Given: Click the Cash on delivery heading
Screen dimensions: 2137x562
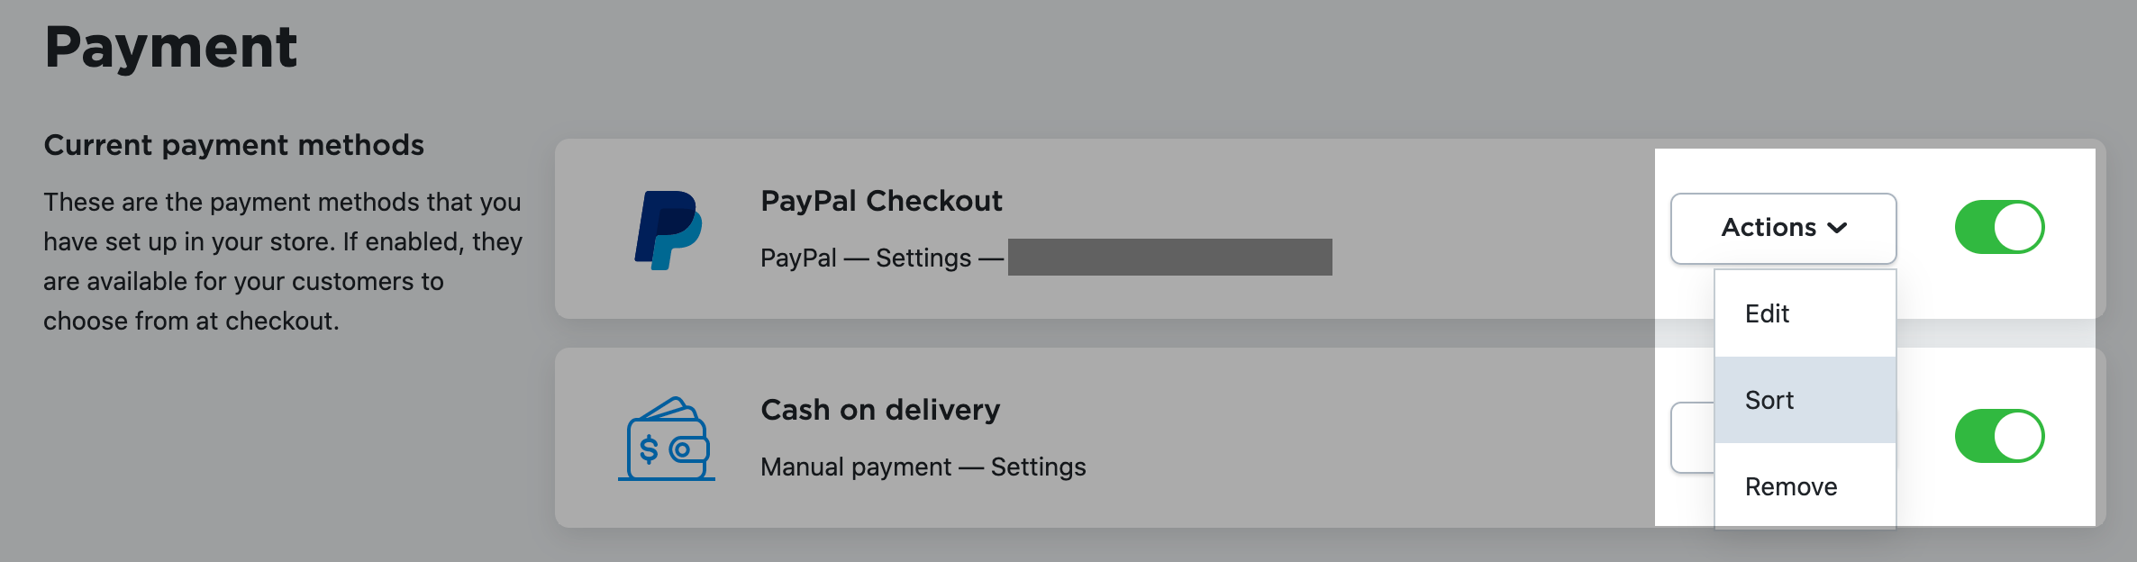Looking at the screenshot, I should pos(881,410).
